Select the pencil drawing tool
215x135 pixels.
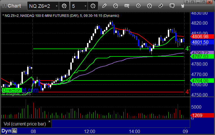click(104, 6)
